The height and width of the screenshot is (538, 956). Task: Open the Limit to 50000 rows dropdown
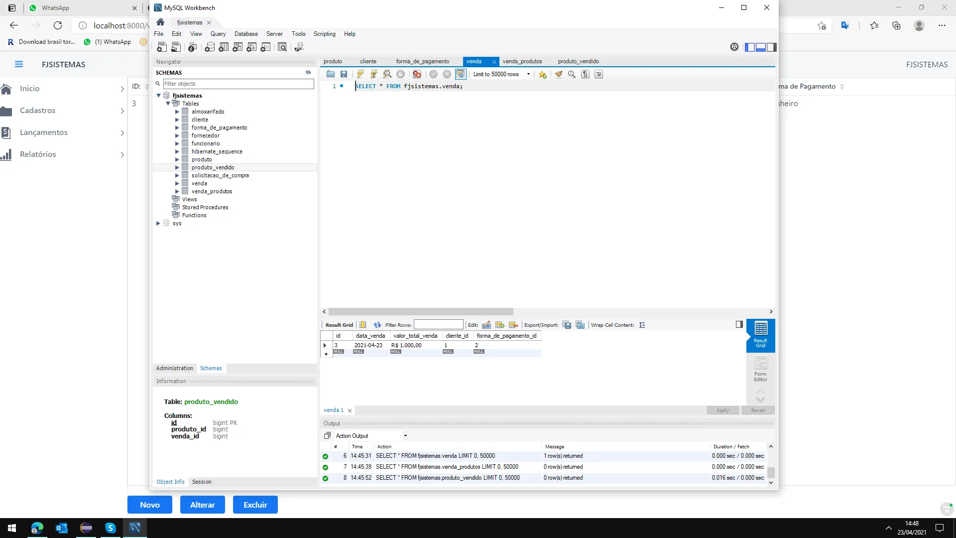528,74
